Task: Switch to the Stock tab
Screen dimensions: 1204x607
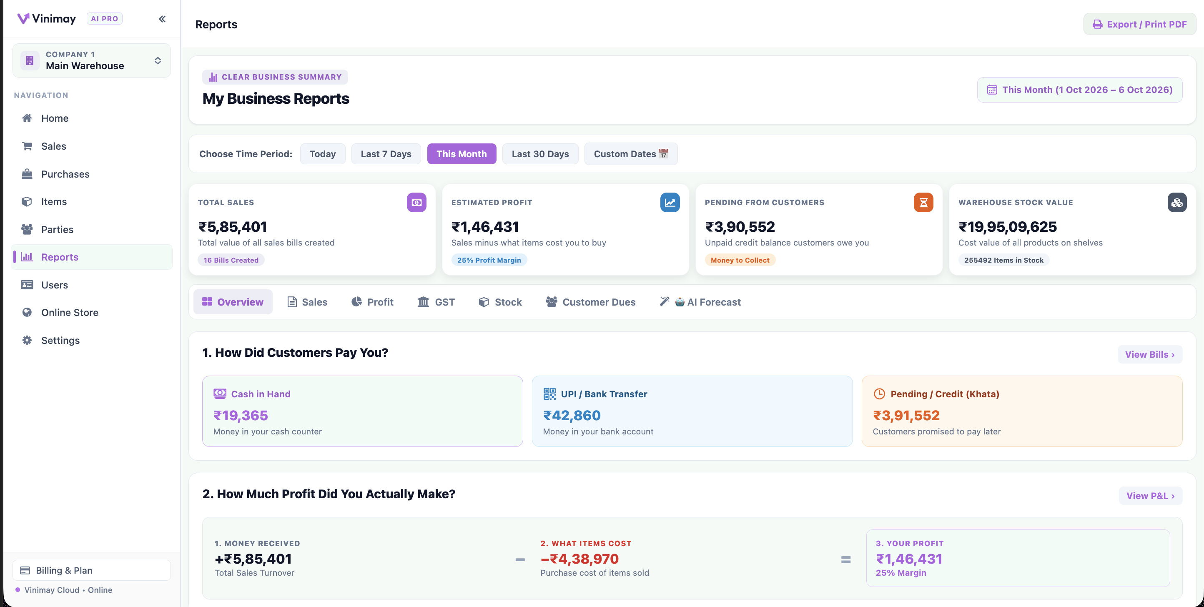Action: [500, 302]
